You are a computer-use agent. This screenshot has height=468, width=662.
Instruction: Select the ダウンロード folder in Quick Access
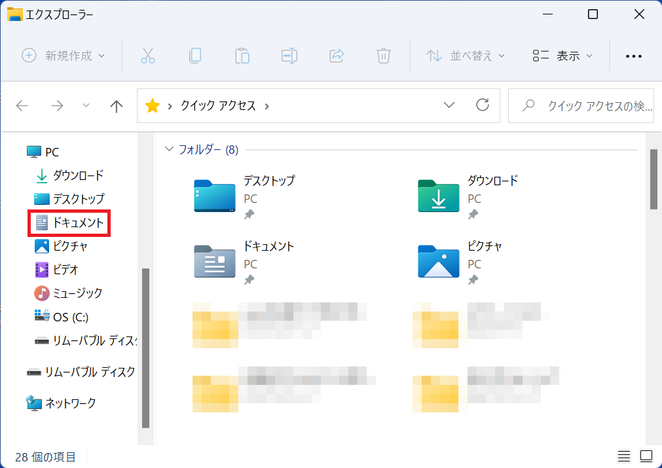point(468,196)
